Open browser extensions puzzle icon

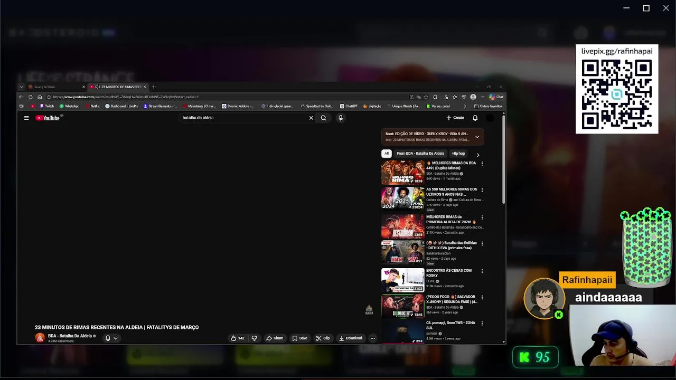[435, 97]
